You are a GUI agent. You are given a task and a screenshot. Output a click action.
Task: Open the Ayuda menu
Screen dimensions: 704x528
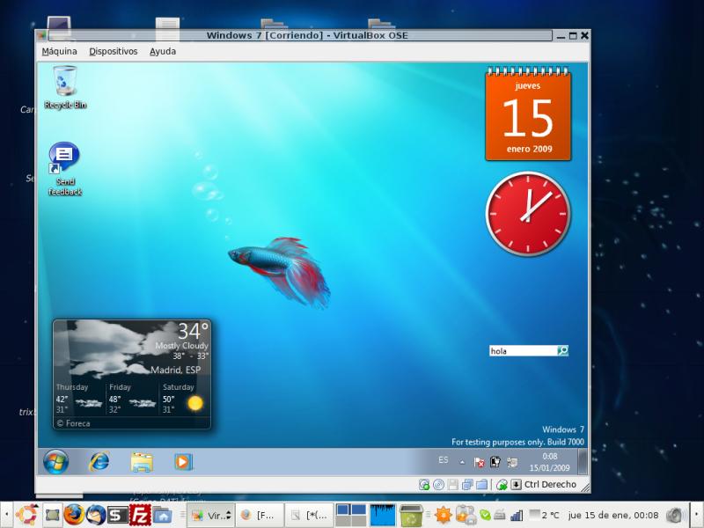click(163, 52)
